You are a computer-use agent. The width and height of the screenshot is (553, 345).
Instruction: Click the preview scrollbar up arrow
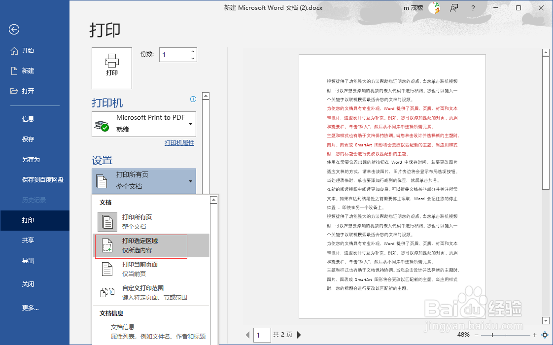click(546, 53)
